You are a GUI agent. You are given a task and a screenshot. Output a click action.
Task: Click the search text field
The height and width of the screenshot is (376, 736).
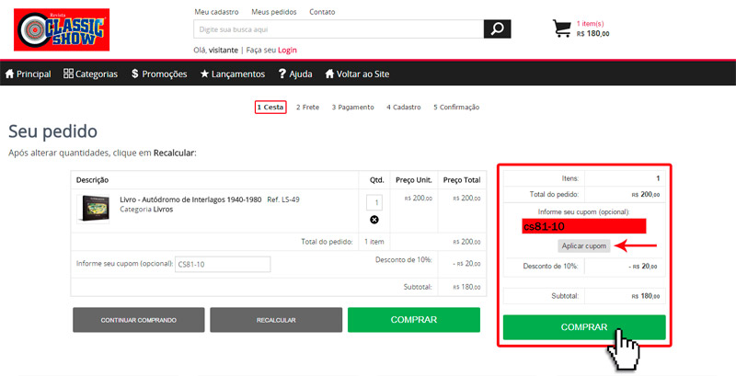pos(339,29)
